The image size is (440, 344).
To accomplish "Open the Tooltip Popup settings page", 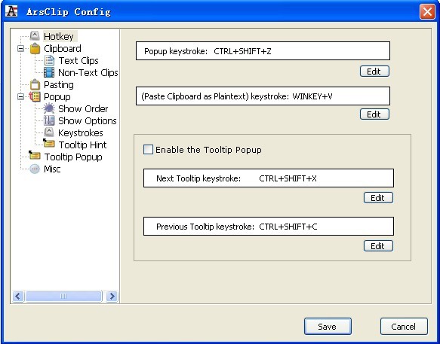I will point(73,157).
